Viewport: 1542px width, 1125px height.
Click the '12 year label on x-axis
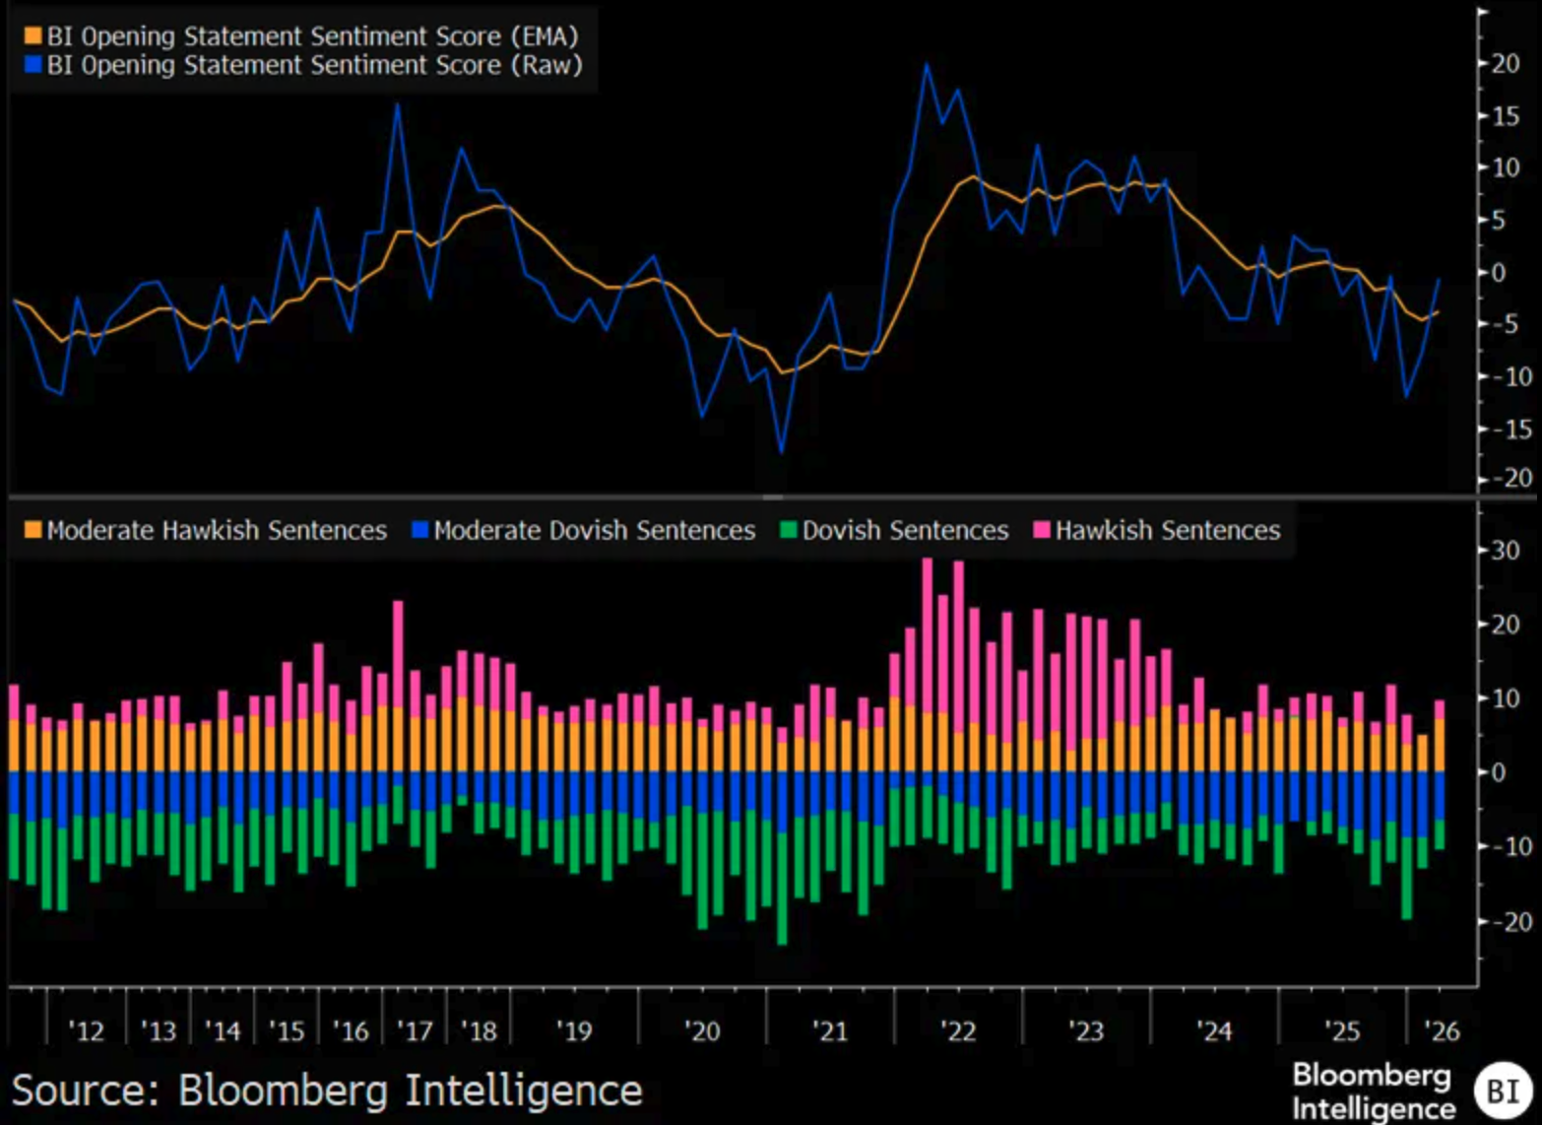86,1030
